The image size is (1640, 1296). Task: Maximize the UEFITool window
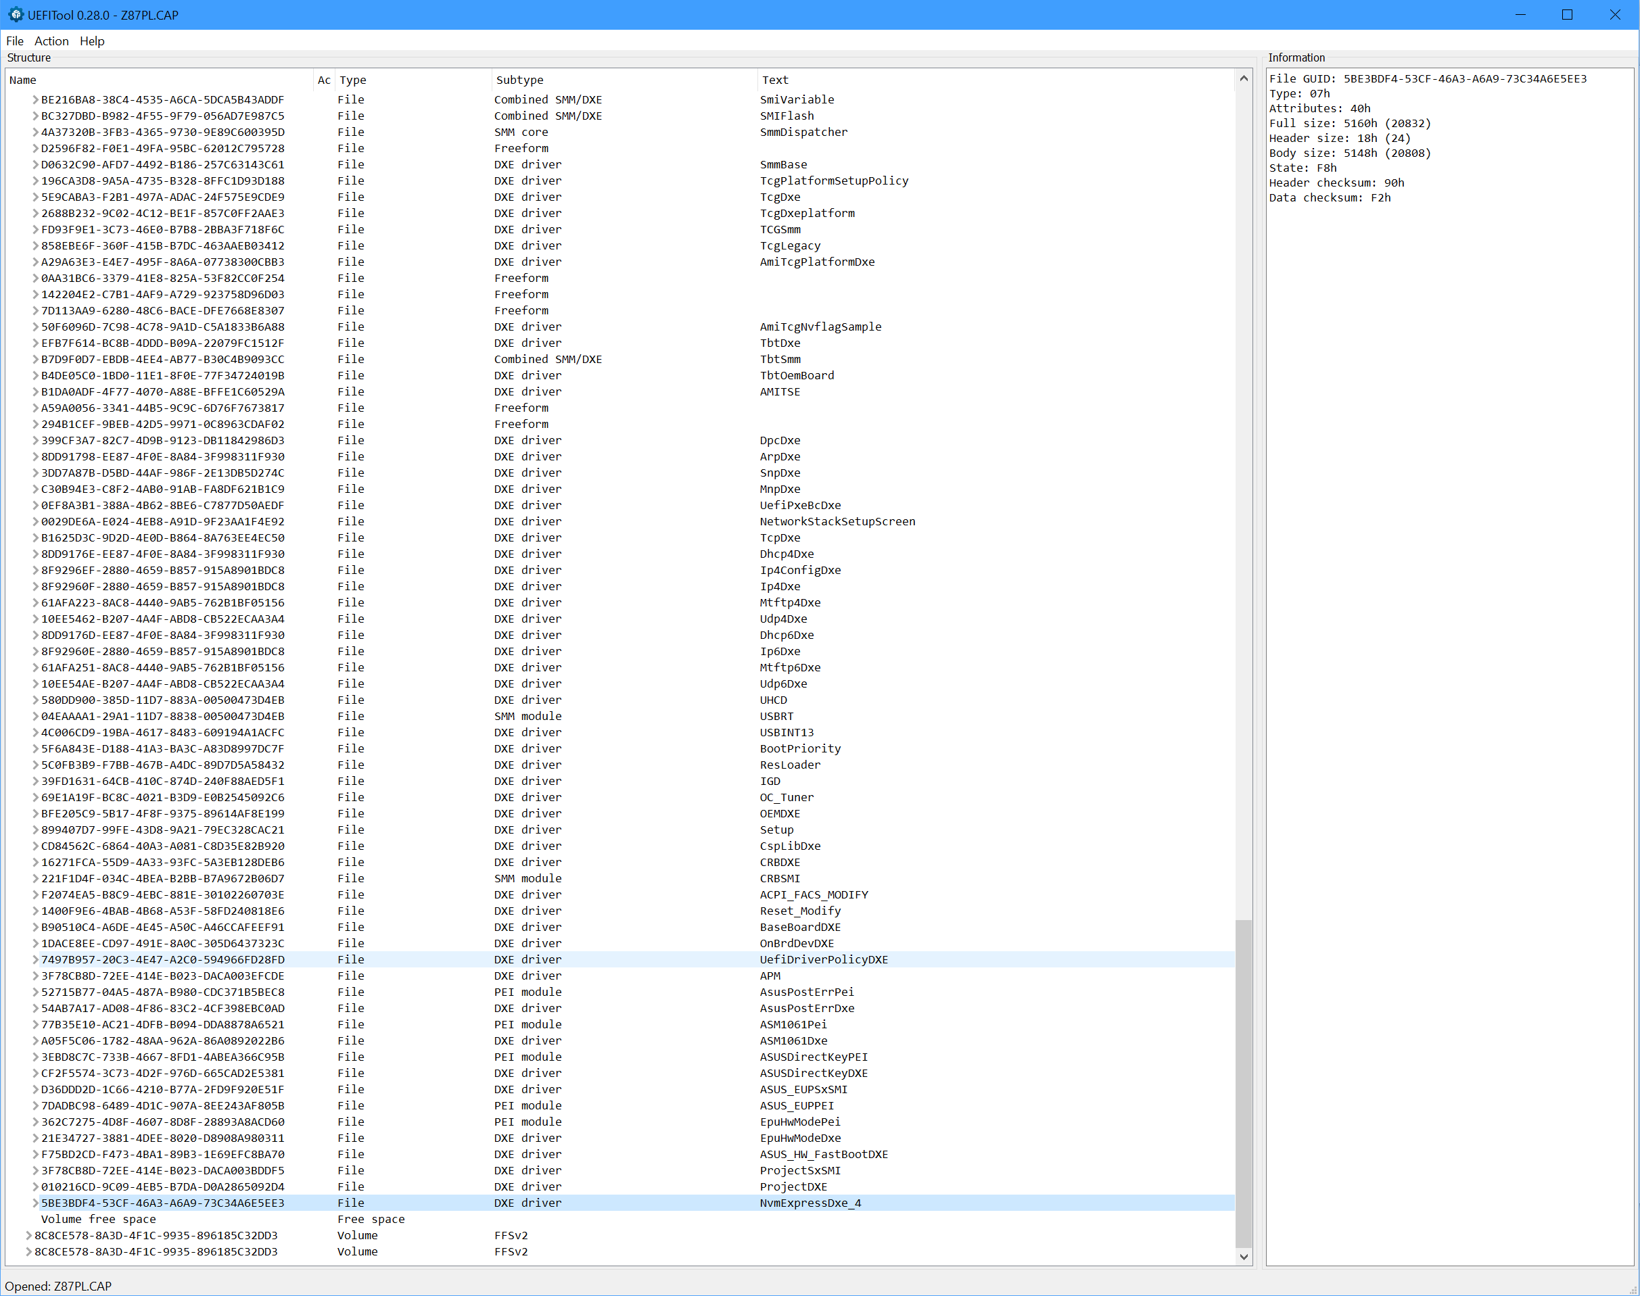pos(1567,14)
